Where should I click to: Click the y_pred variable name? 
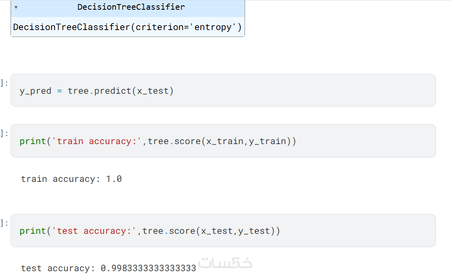(x=35, y=91)
